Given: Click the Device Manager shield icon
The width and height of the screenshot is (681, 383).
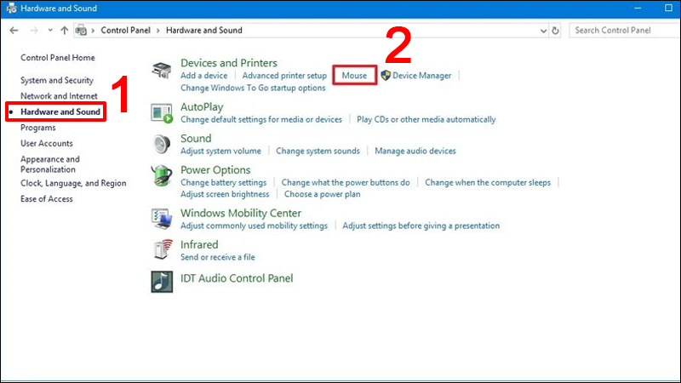Looking at the screenshot, I should pyautogui.click(x=386, y=76).
